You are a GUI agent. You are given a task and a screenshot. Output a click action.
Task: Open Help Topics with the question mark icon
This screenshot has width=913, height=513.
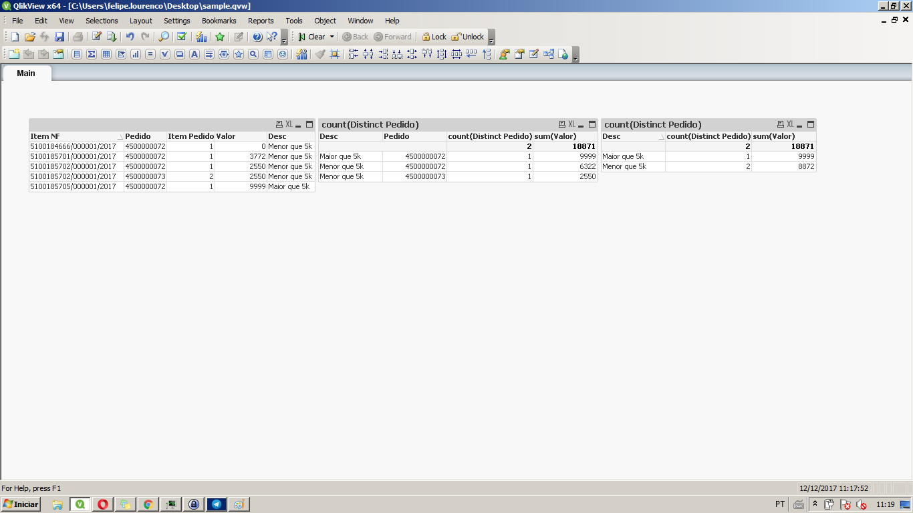click(257, 37)
